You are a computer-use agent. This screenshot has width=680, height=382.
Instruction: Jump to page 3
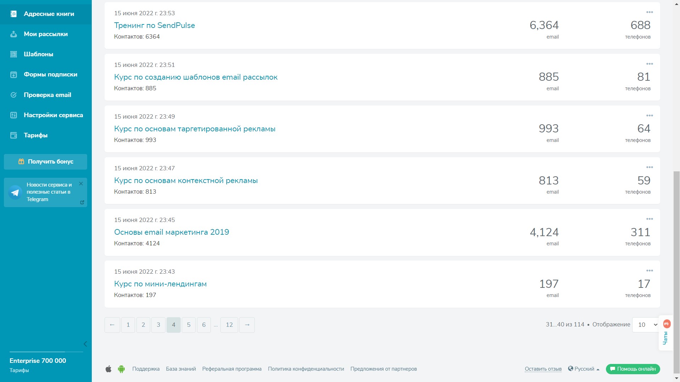158,325
